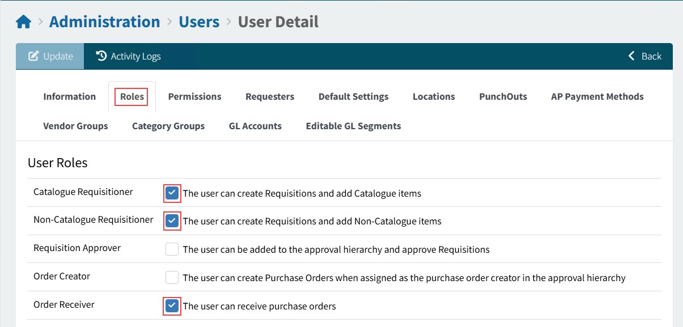The width and height of the screenshot is (683, 327).
Task: Open the Locations tab
Action: point(433,96)
